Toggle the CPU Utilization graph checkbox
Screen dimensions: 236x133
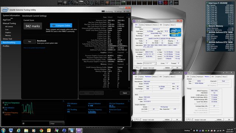3,108
